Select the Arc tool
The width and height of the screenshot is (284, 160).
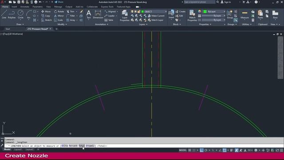coord(28,14)
